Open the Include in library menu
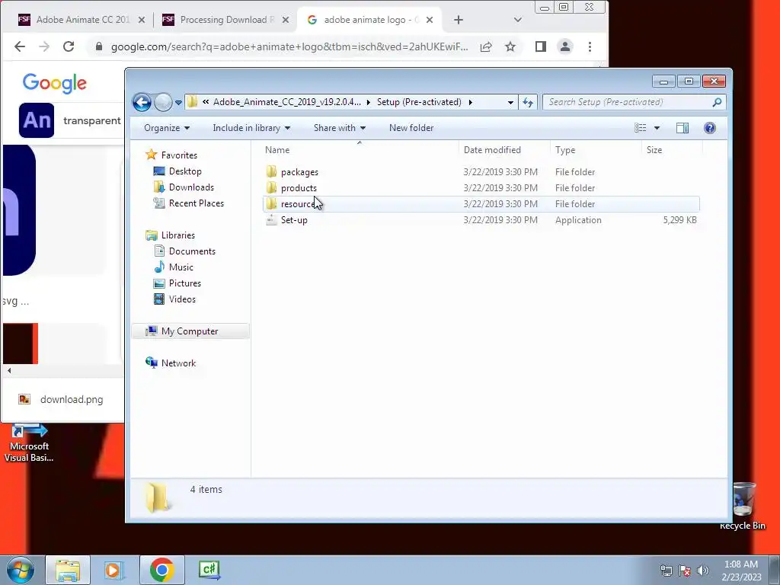This screenshot has height=585, width=780. pyautogui.click(x=251, y=128)
